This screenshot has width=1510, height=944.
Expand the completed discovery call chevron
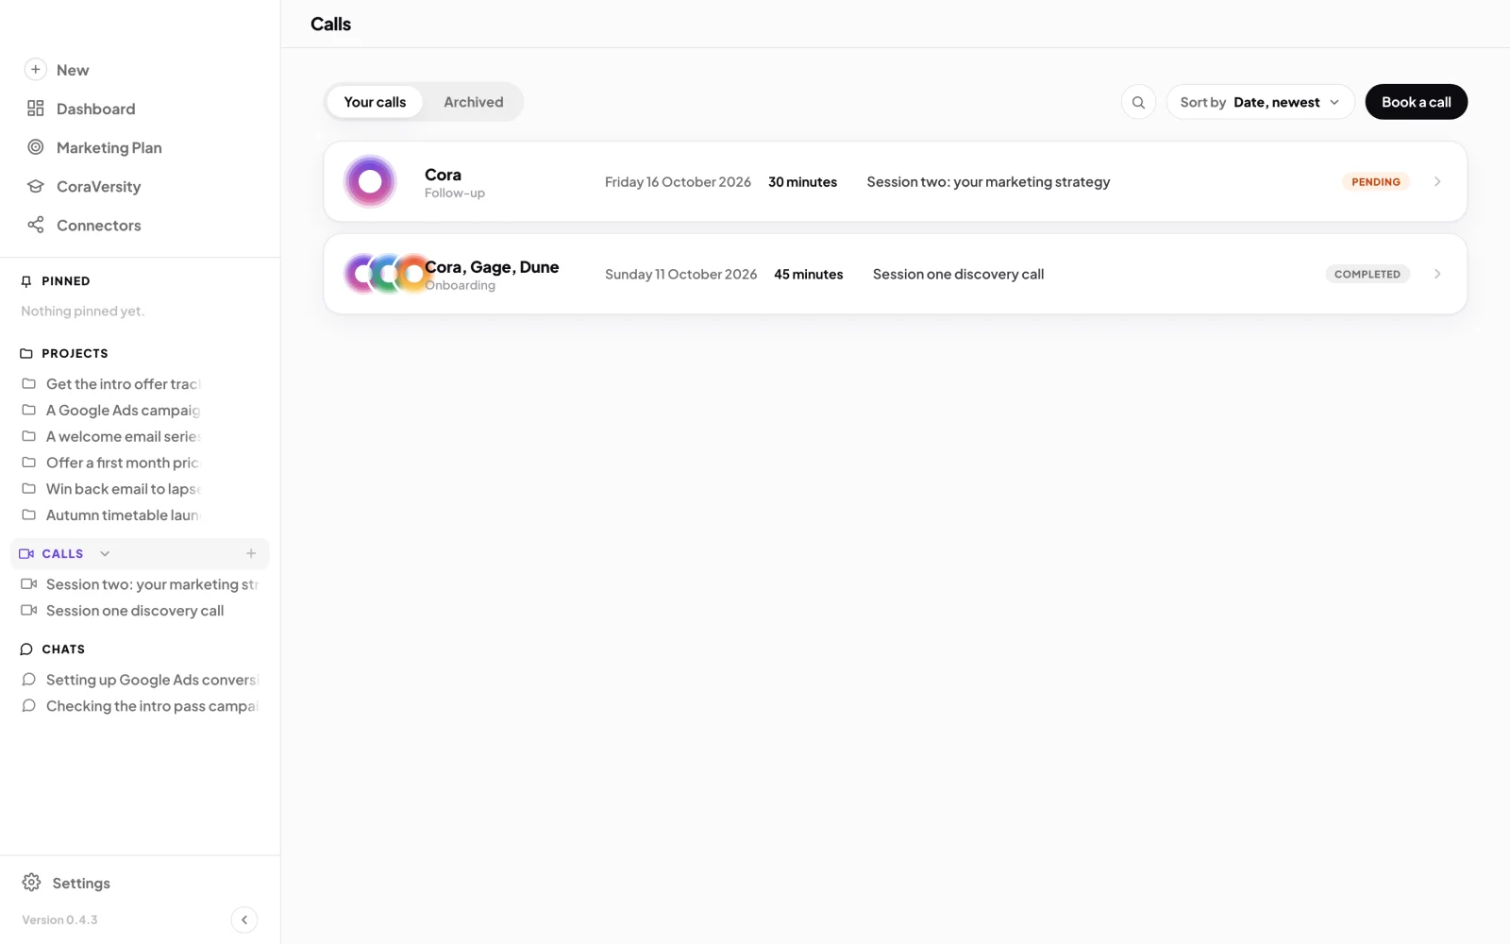pos(1437,274)
